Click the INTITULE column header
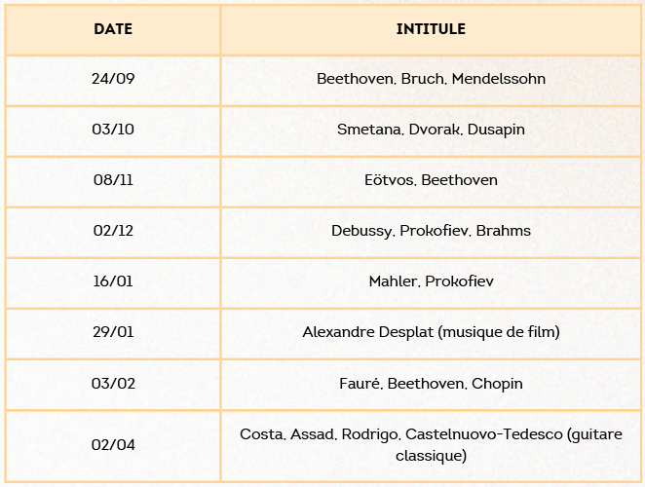The image size is (645, 487). [x=431, y=29]
